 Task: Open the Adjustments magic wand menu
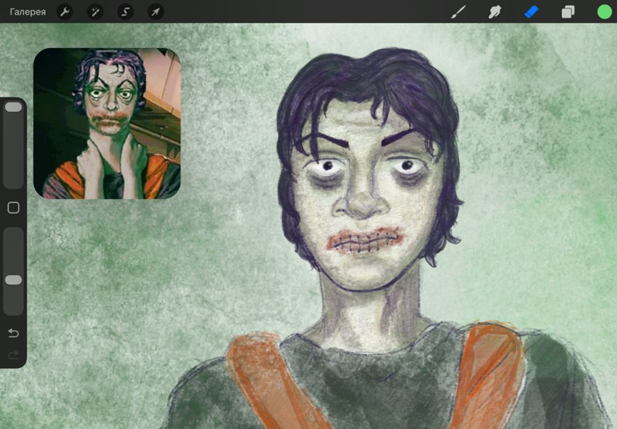(x=95, y=12)
